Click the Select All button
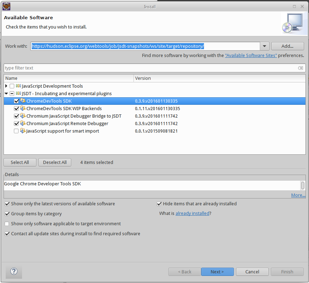Screen dimensions: 309x283 20,162
